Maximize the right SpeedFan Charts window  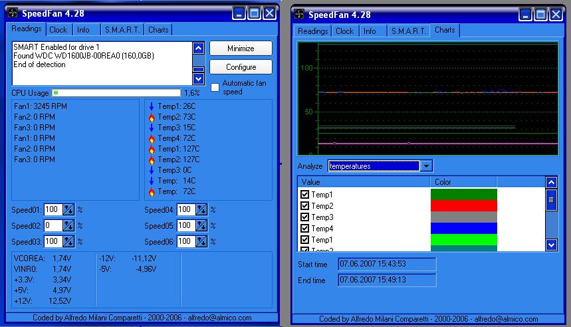pos(541,15)
